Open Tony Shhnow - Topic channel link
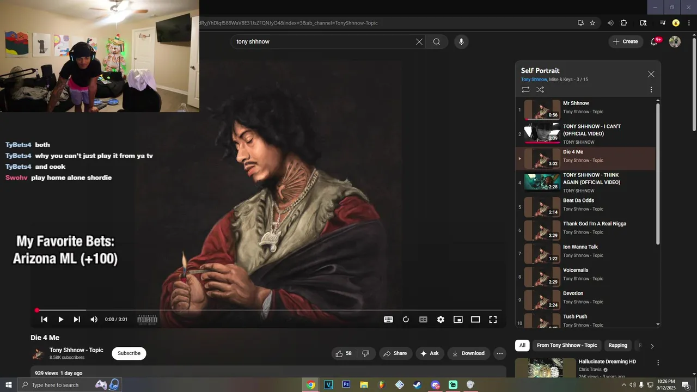This screenshot has height=392, width=697. 76,350
